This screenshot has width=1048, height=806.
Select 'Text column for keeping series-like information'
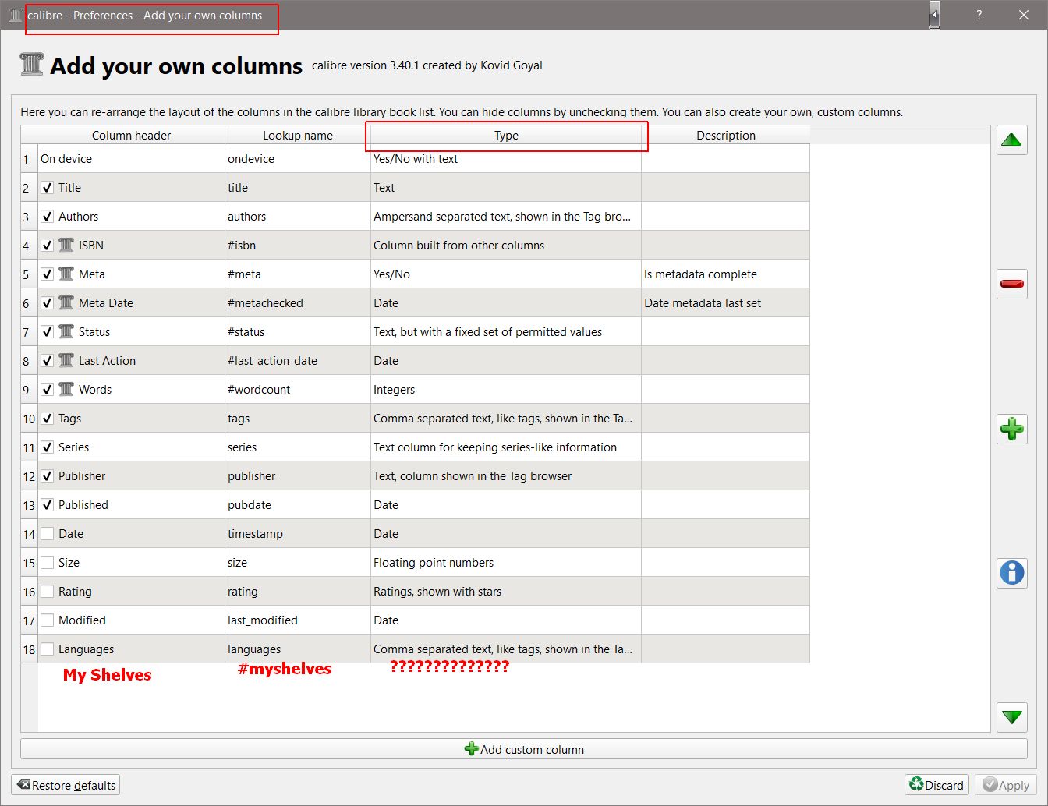point(506,447)
